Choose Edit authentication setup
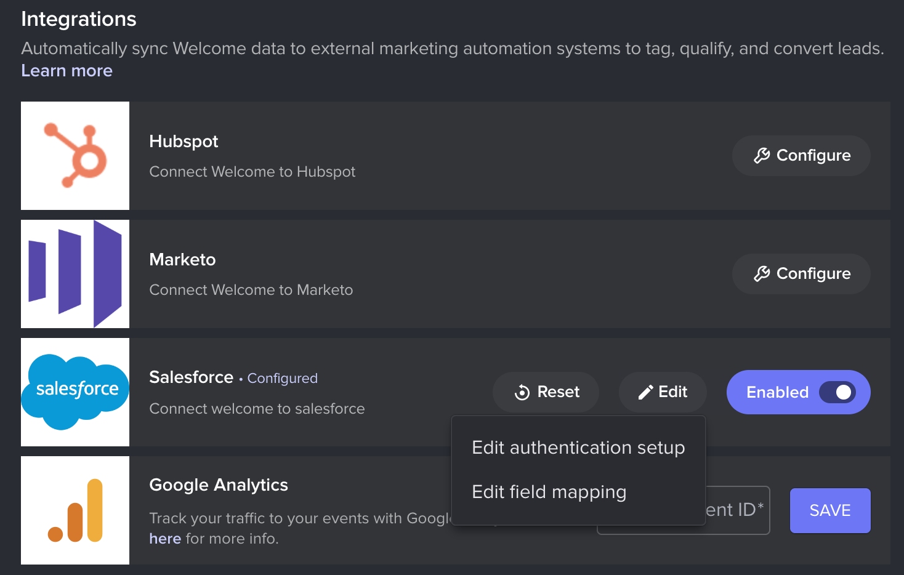Image resolution: width=904 pixels, height=575 pixels. point(578,448)
